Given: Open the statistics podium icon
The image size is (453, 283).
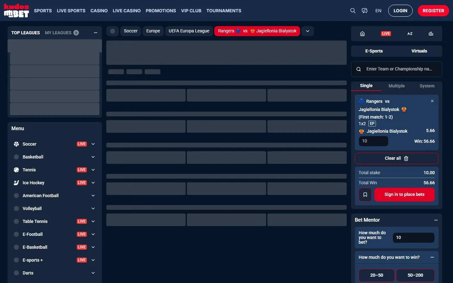Looking at the screenshot, I should tap(431, 34).
